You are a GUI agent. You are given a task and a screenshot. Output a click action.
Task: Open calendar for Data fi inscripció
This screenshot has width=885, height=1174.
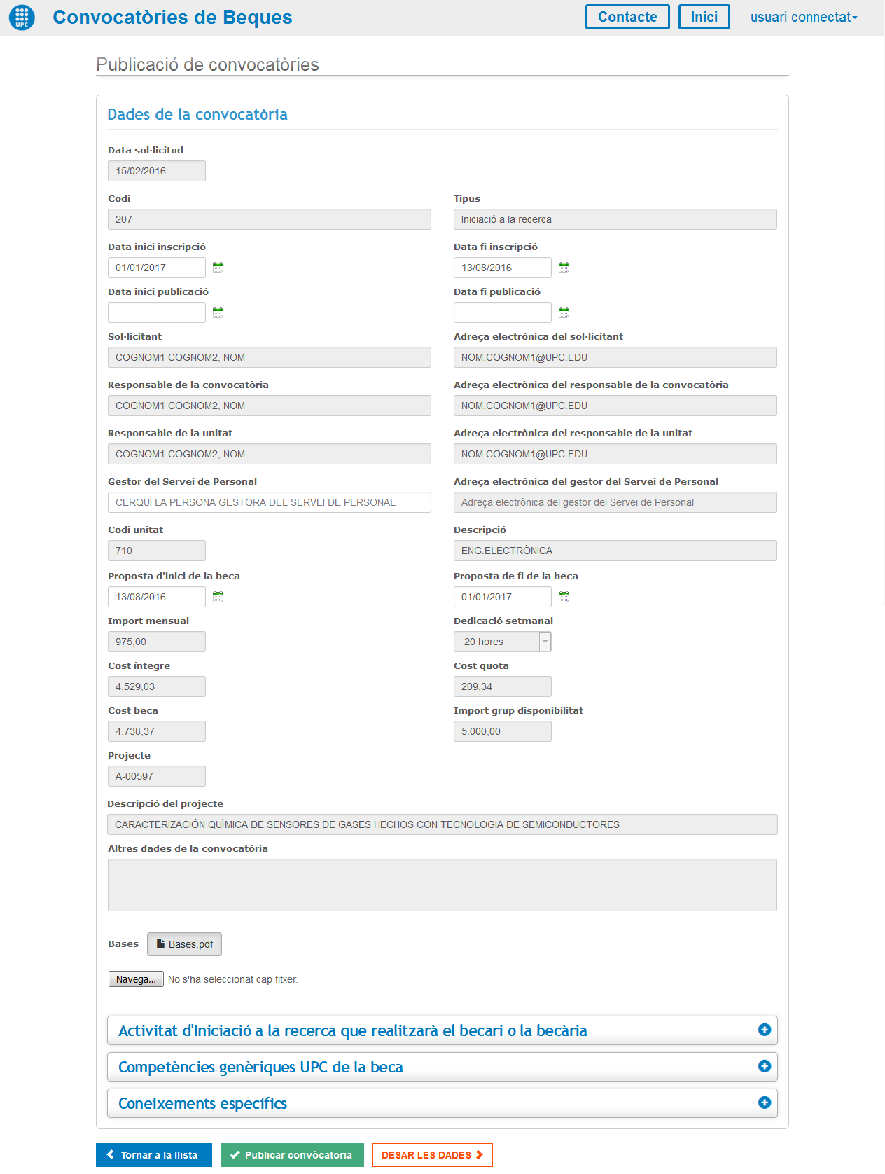(x=564, y=268)
